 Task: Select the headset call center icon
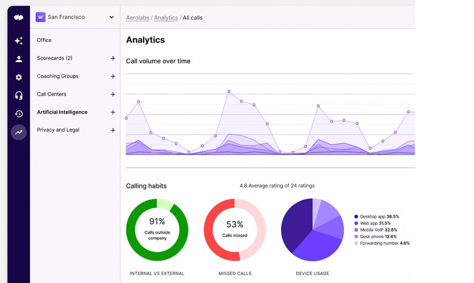18,96
